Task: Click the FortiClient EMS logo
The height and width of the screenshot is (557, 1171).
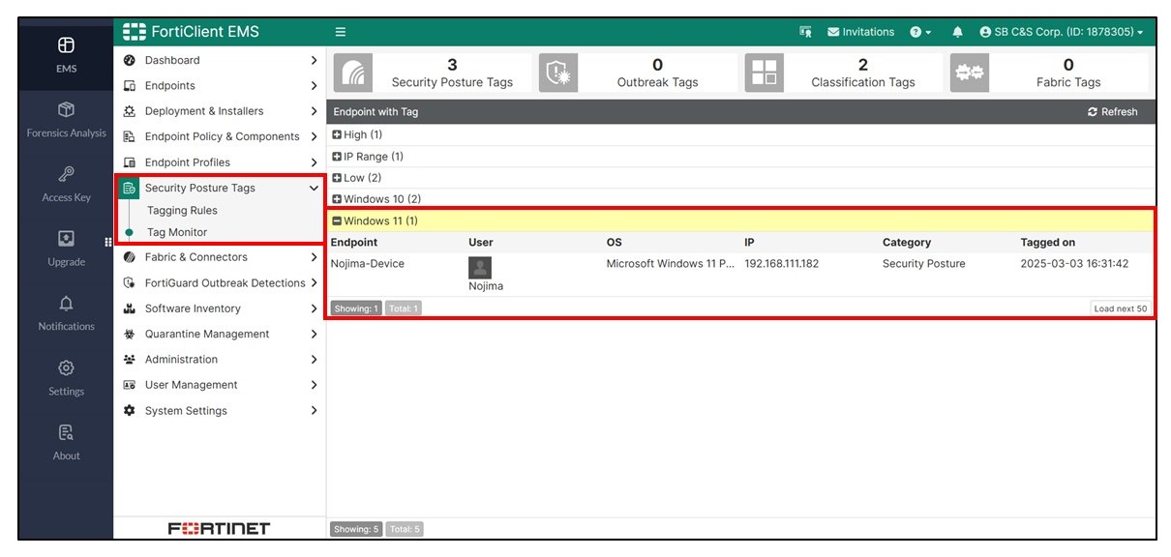Action: (192, 32)
